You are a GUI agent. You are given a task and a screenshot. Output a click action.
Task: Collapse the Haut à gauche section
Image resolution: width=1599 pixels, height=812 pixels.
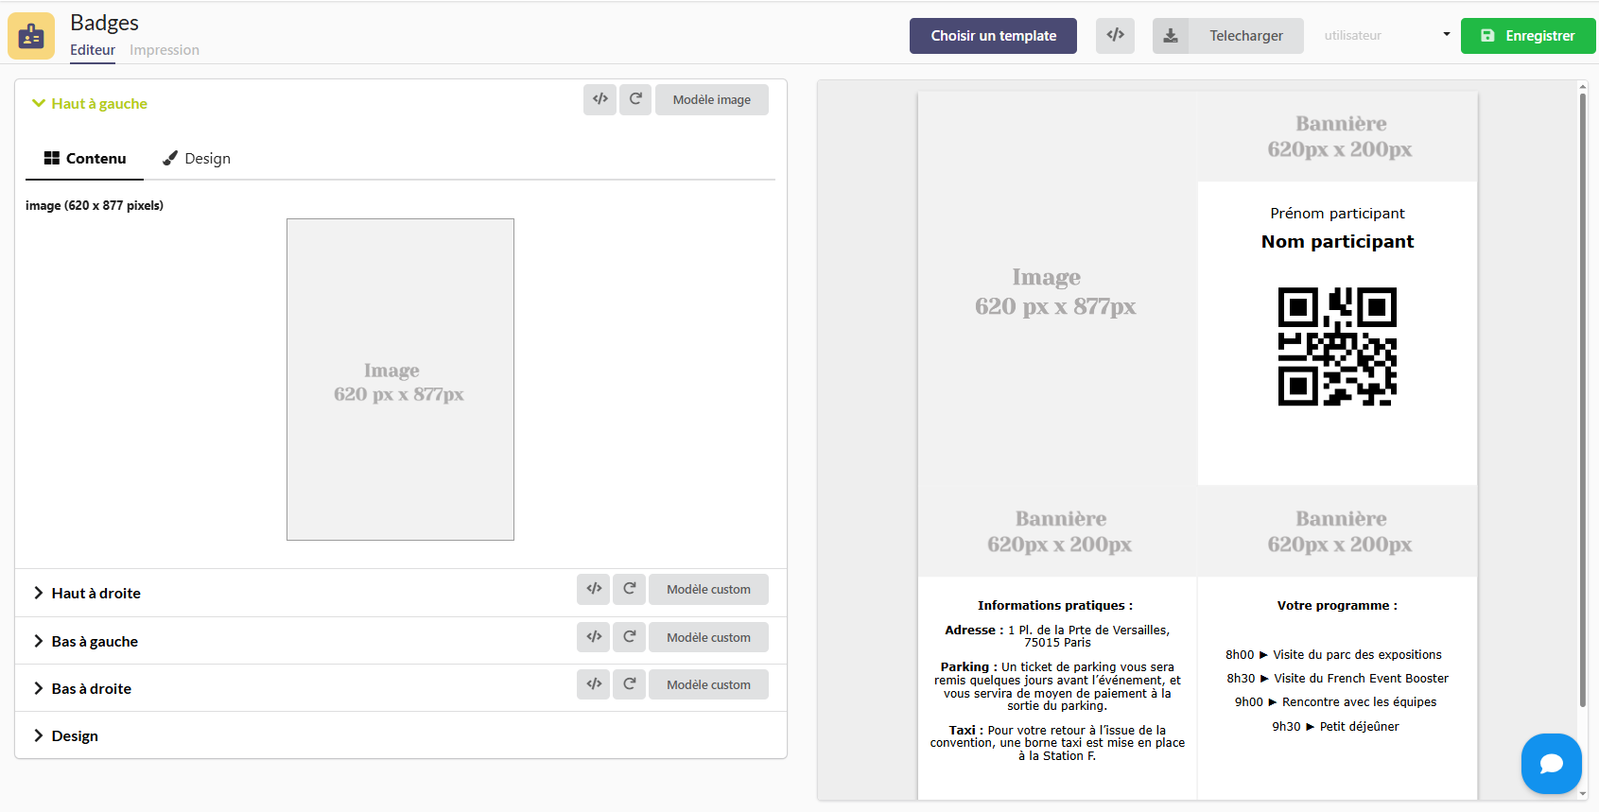[x=90, y=104]
